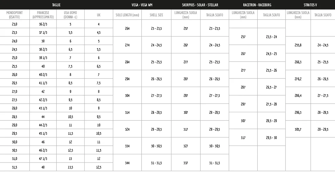This screenshot has height=172, width=335.
Task: Select the French size 36 2/3 cell
Action: click(43, 24)
